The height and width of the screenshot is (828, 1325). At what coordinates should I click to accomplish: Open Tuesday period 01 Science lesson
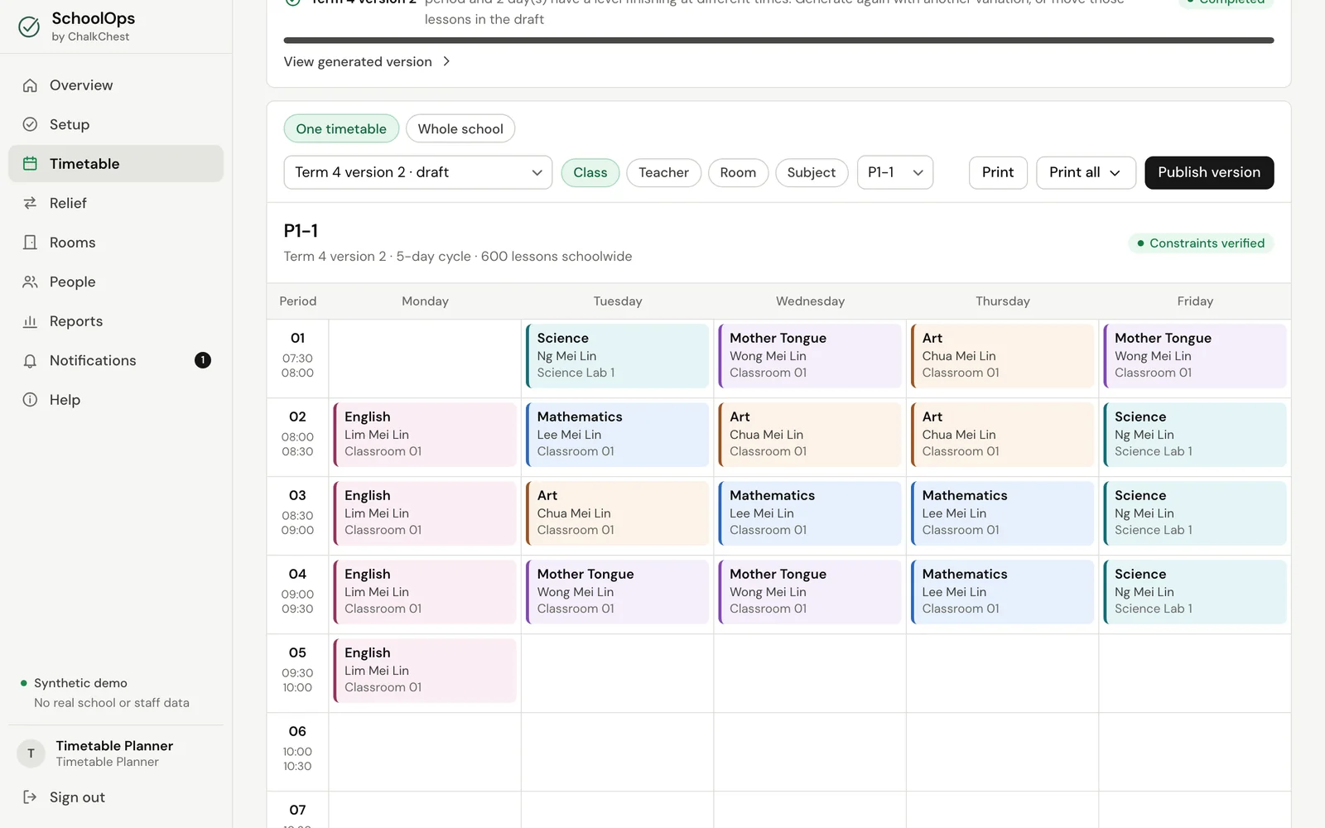[617, 355]
